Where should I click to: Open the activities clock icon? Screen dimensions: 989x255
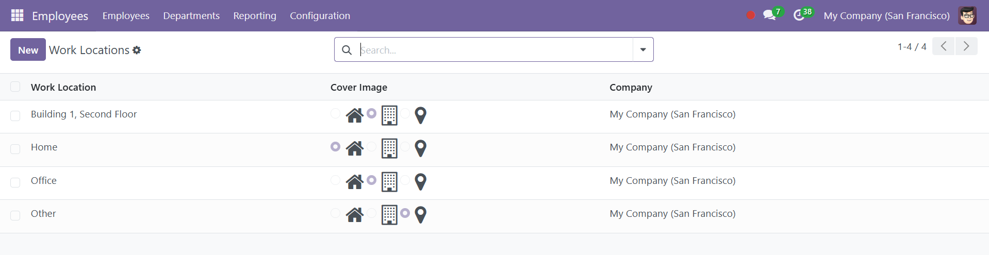[x=799, y=15]
